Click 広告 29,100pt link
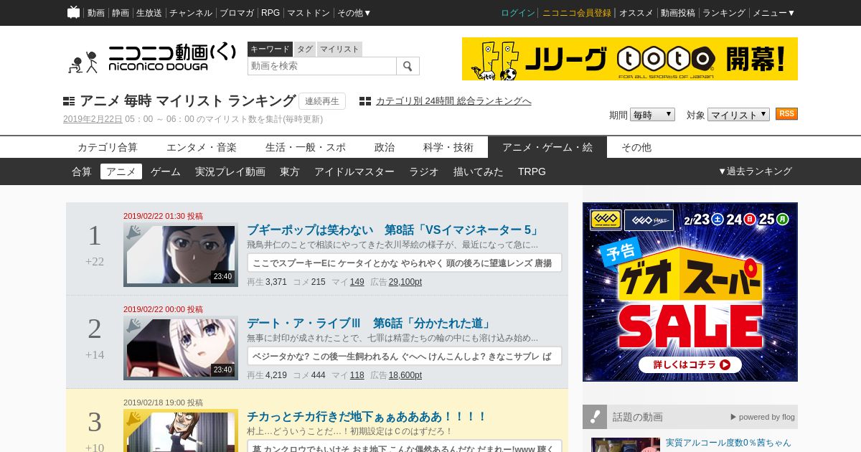Image resolution: width=861 pixels, height=452 pixels. 405,282
